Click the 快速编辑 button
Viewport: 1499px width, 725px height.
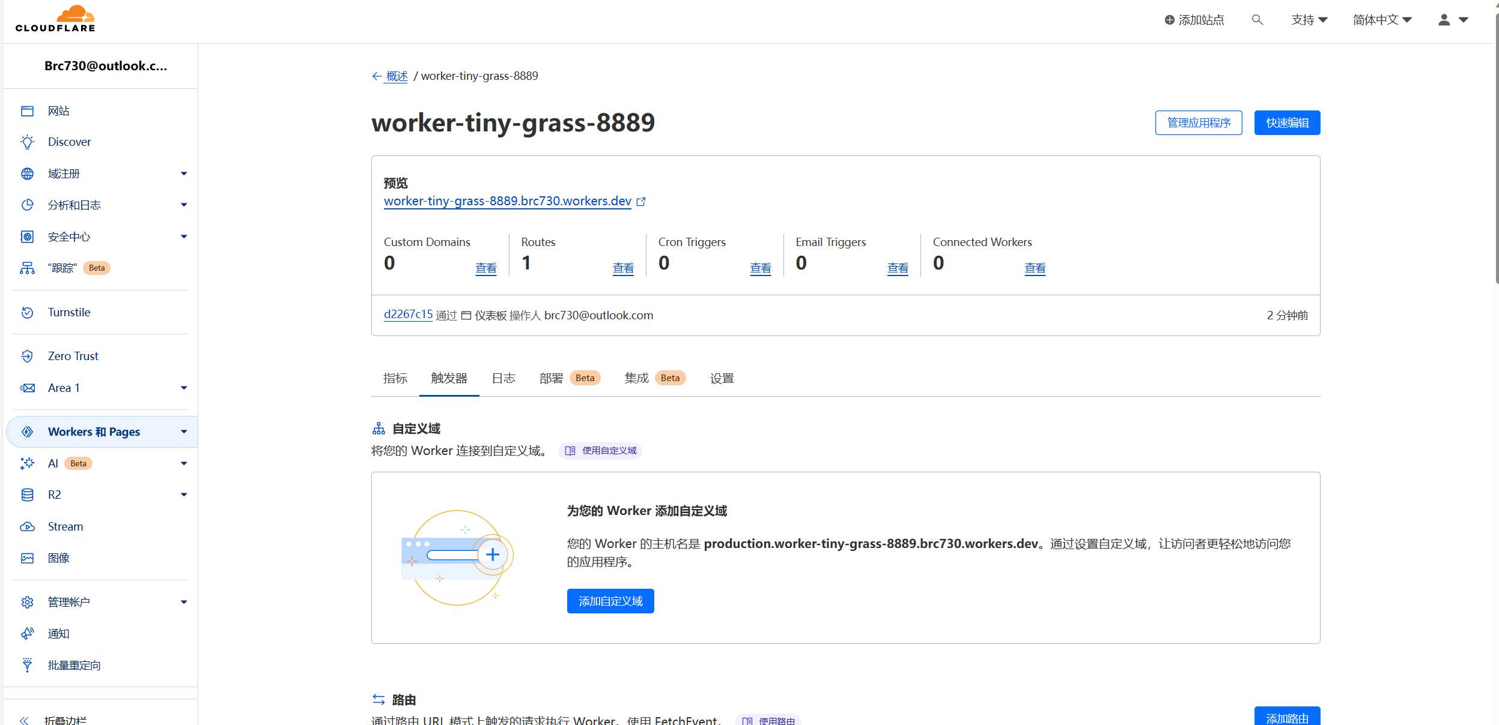point(1287,123)
